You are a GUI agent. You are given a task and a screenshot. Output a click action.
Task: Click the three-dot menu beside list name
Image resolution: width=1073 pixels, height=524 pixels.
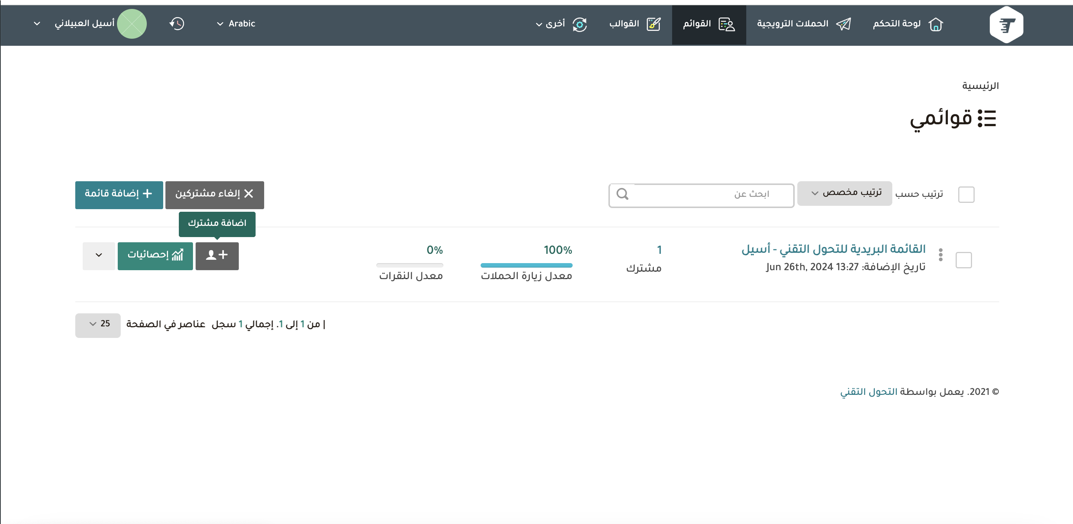(940, 255)
